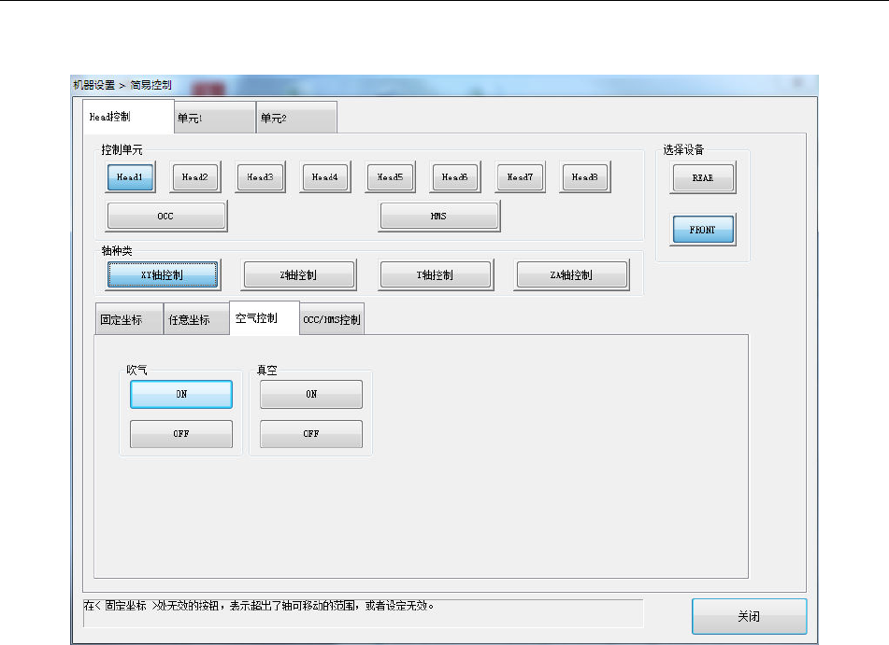Screen dimensions: 889x645
Task: Click the HMS control unit button
Action: pyautogui.click(x=438, y=216)
